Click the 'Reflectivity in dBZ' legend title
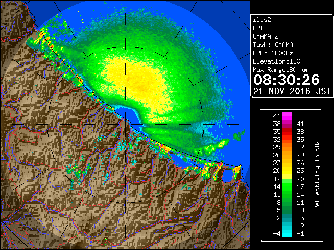Image resolution: width=334 pixels, height=250 pixels. [317, 175]
